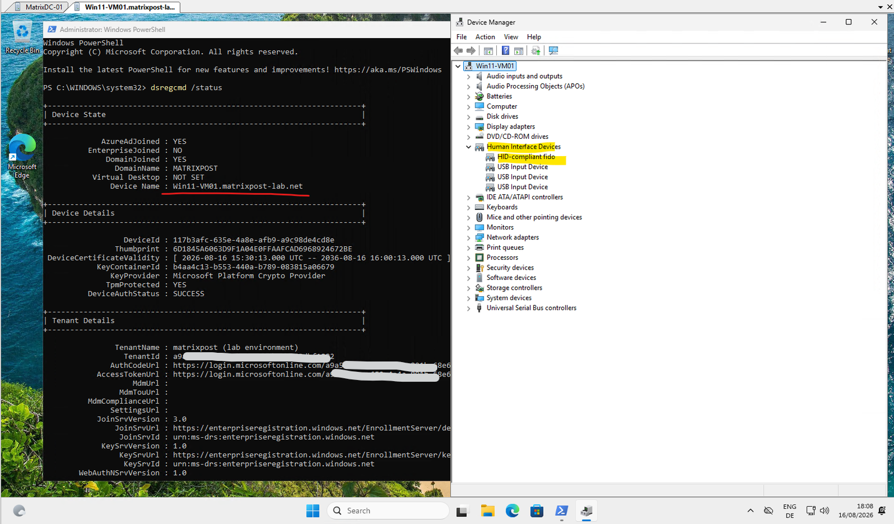Click the forward arrow in Device Manager toolbar
This screenshot has height=524, width=894.
click(x=471, y=51)
